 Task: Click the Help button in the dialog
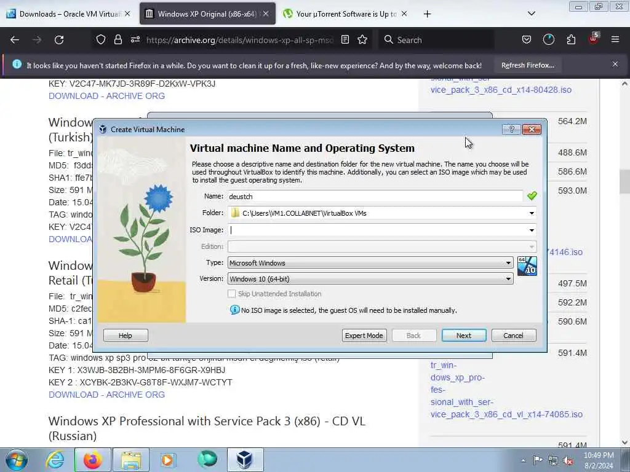coord(126,335)
